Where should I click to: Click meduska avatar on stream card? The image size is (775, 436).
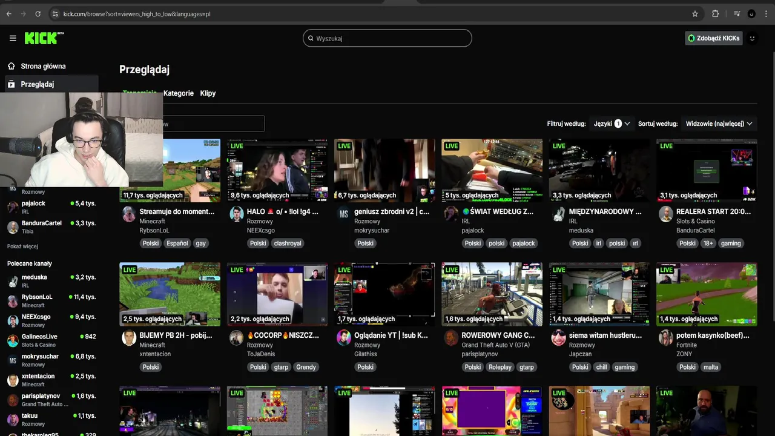(x=558, y=214)
